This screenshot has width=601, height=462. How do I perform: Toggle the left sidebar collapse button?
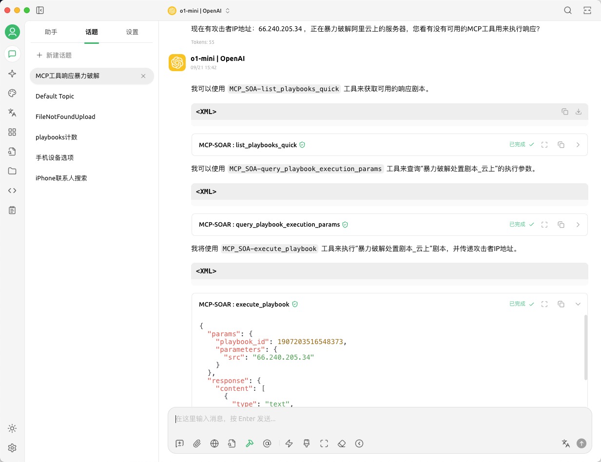click(x=40, y=10)
